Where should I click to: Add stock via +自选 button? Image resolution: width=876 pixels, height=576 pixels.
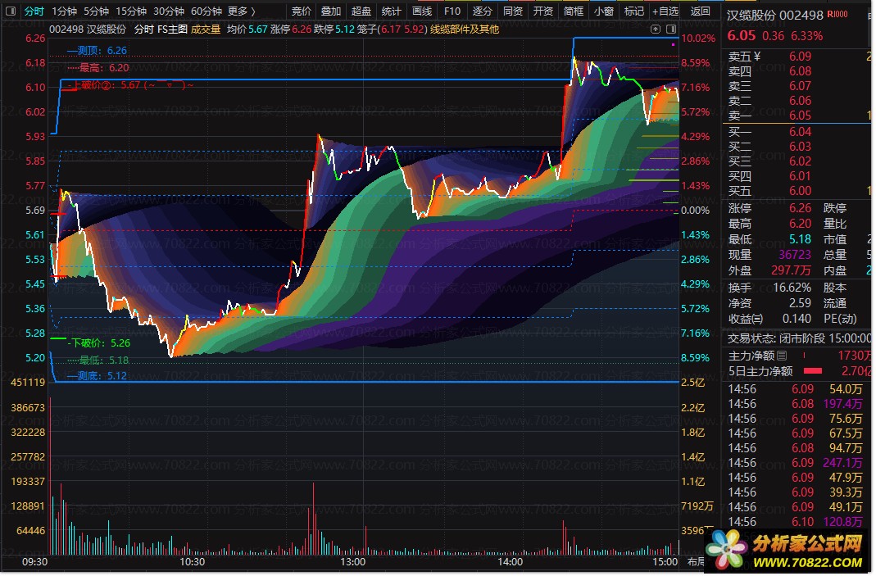[665, 11]
